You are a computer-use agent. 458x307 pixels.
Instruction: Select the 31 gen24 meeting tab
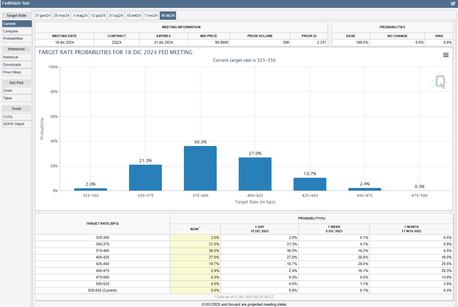[43, 15]
